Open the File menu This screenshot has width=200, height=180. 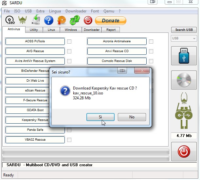(x=7, y=11)
